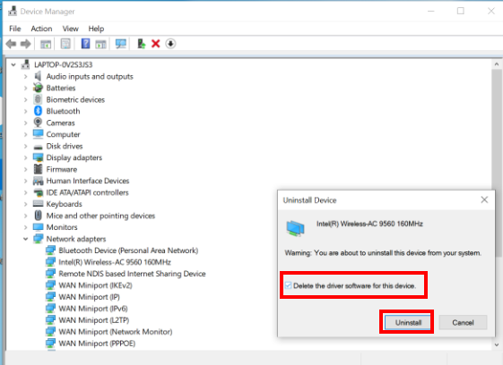Click Scan for hardware changes monitor icon
The height and width of the screenshot is (365, 503).
click(121, 44)
